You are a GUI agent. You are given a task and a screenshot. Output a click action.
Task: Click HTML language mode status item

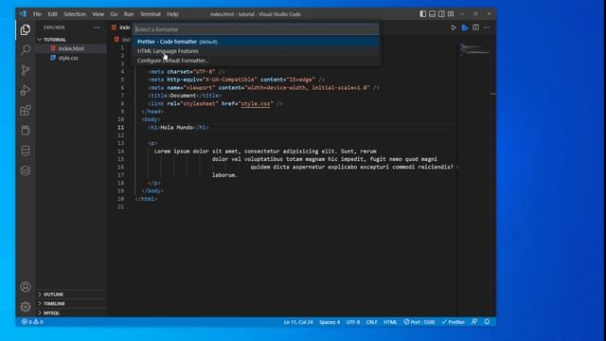(390, 322)
